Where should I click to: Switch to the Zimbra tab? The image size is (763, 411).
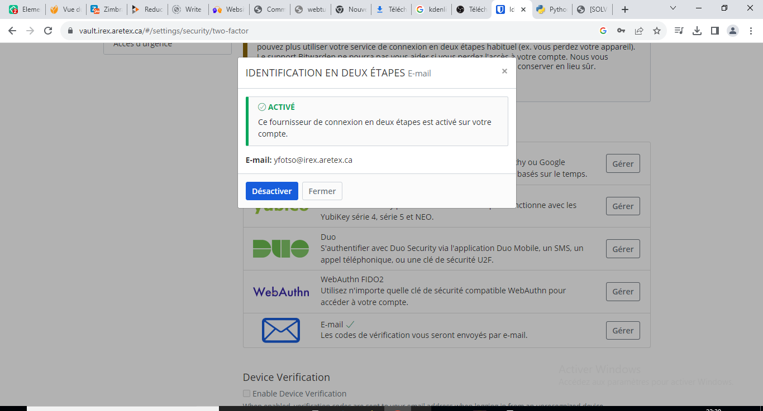106,9
